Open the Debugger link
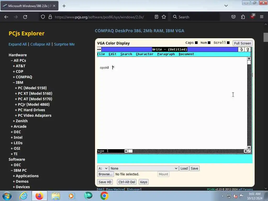The image size is (268, 201). click(134, 189)
